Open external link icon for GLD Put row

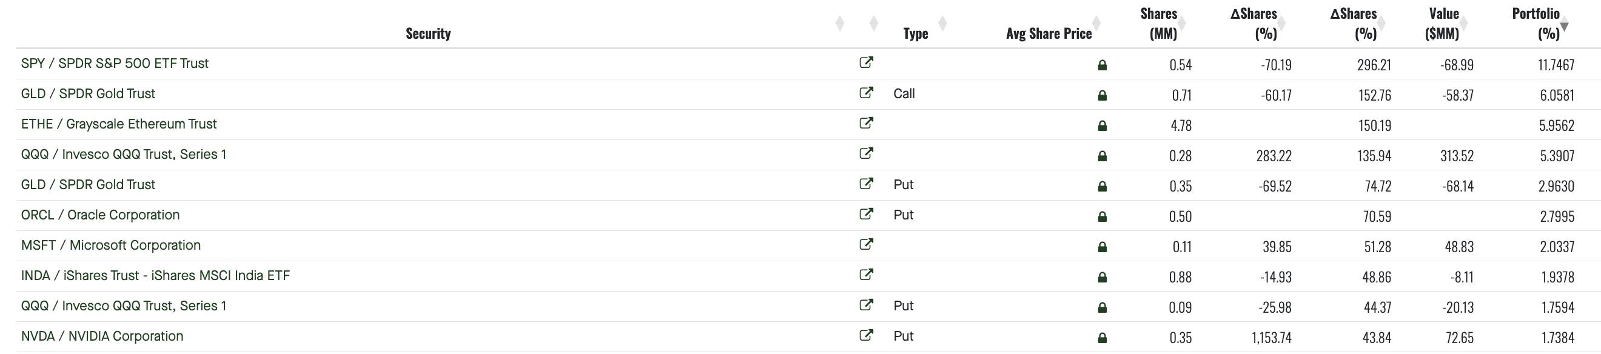point(866,184)
